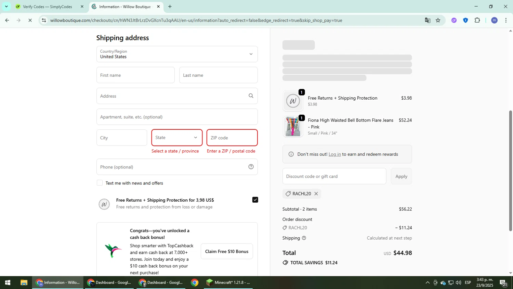Open the Country/Region dropdown
The image size is (513, 289).
(x=177, y=54)
